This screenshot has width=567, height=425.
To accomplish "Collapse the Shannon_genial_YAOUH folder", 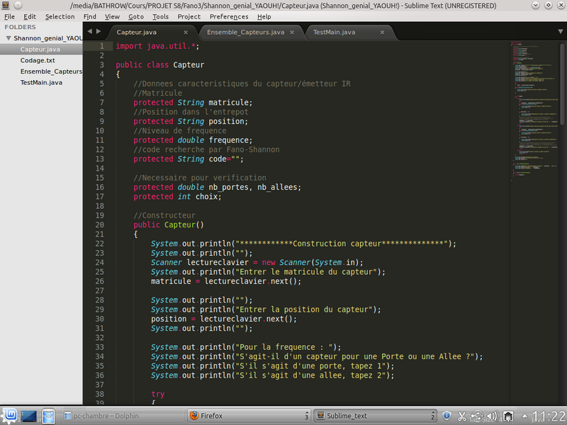I will pos(8,38).
